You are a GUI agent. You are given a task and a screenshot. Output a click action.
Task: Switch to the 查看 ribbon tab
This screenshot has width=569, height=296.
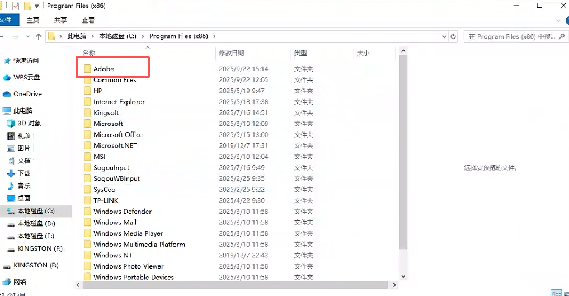pyautogui.click(x=88, y=20)
